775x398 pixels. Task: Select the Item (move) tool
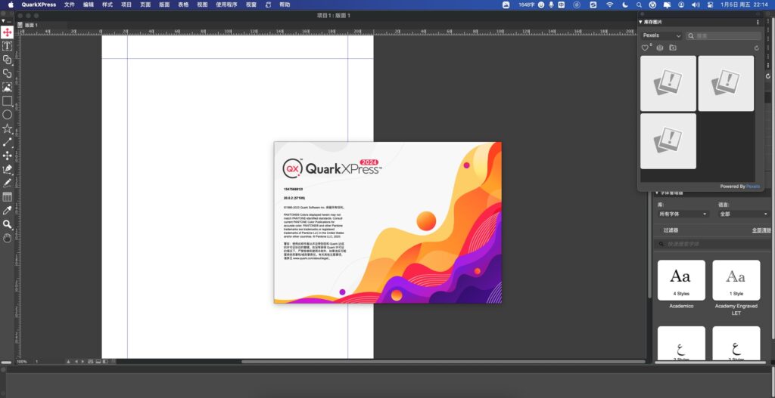(7, 32)
